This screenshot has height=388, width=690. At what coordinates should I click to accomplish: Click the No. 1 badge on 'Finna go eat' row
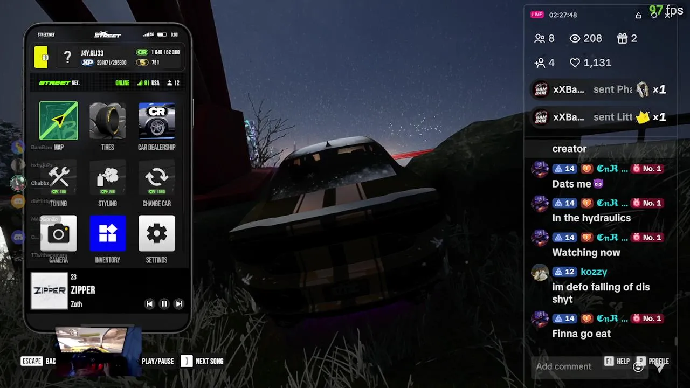point(647,318)
